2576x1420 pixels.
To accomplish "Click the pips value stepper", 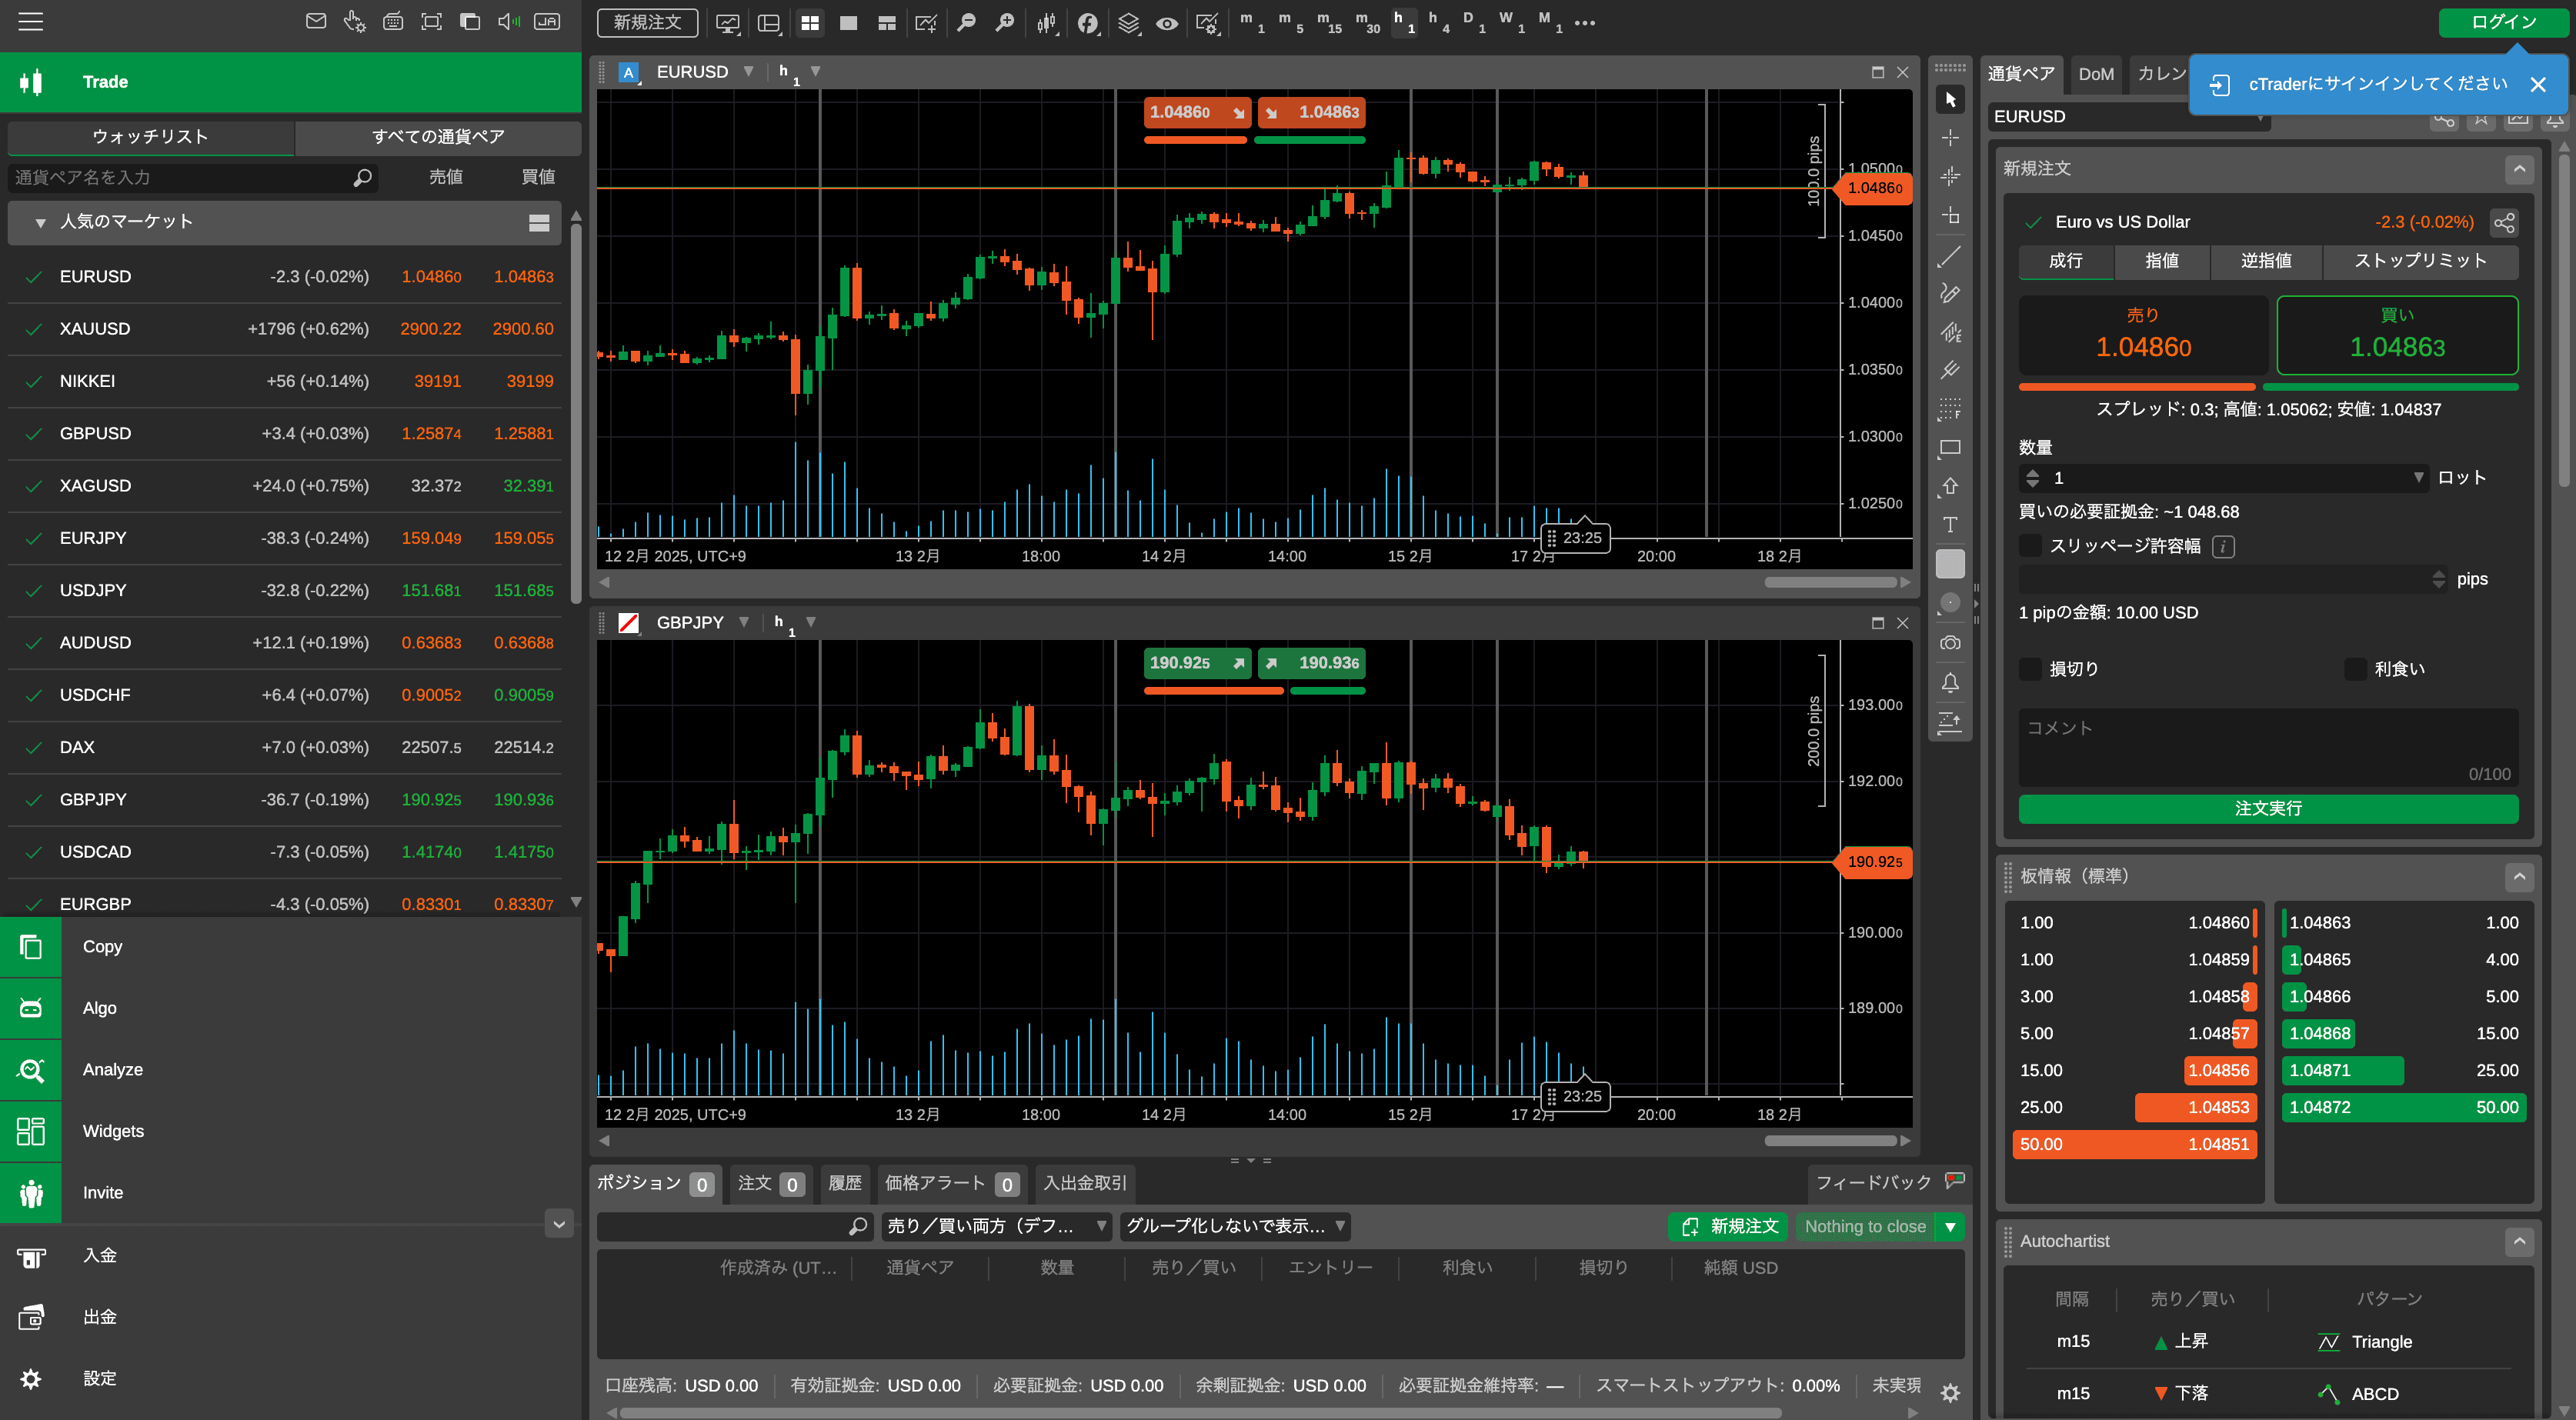I will (x=2438, y=579).
